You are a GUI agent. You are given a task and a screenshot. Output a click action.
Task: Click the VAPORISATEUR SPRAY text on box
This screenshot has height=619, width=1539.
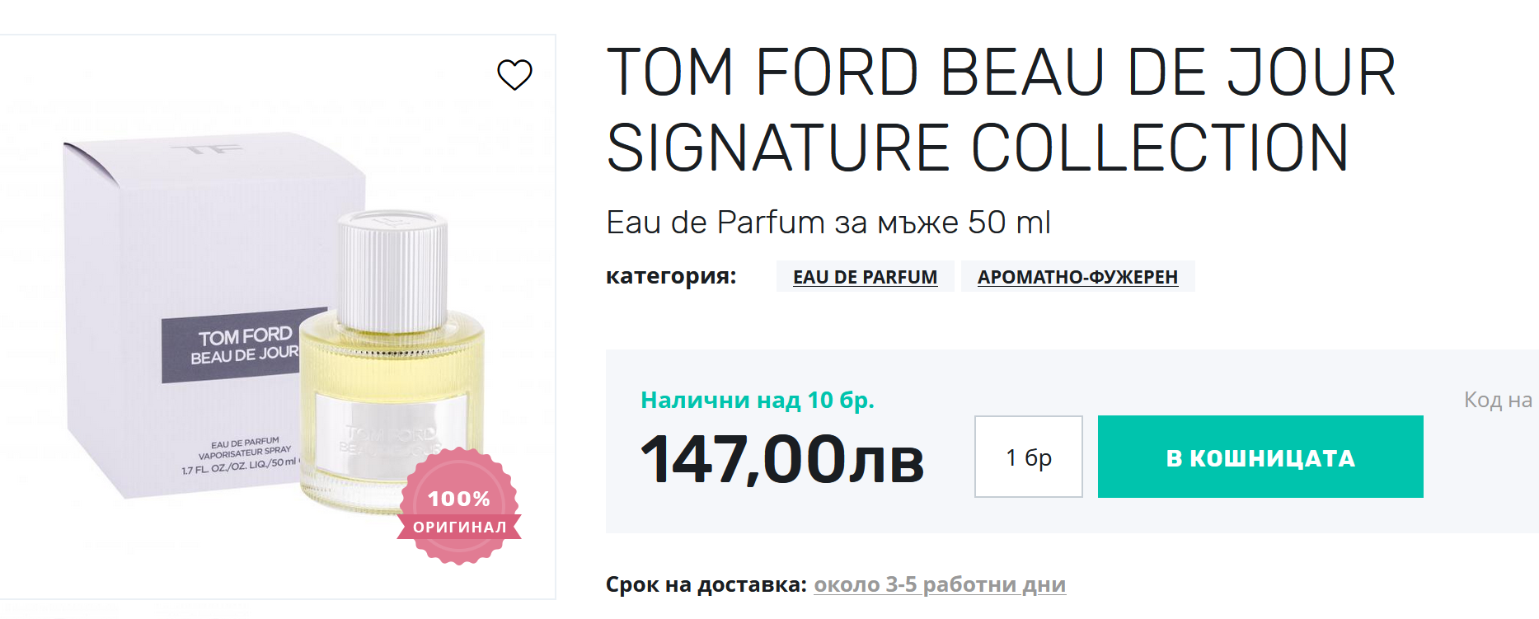(x=244, y=453)
